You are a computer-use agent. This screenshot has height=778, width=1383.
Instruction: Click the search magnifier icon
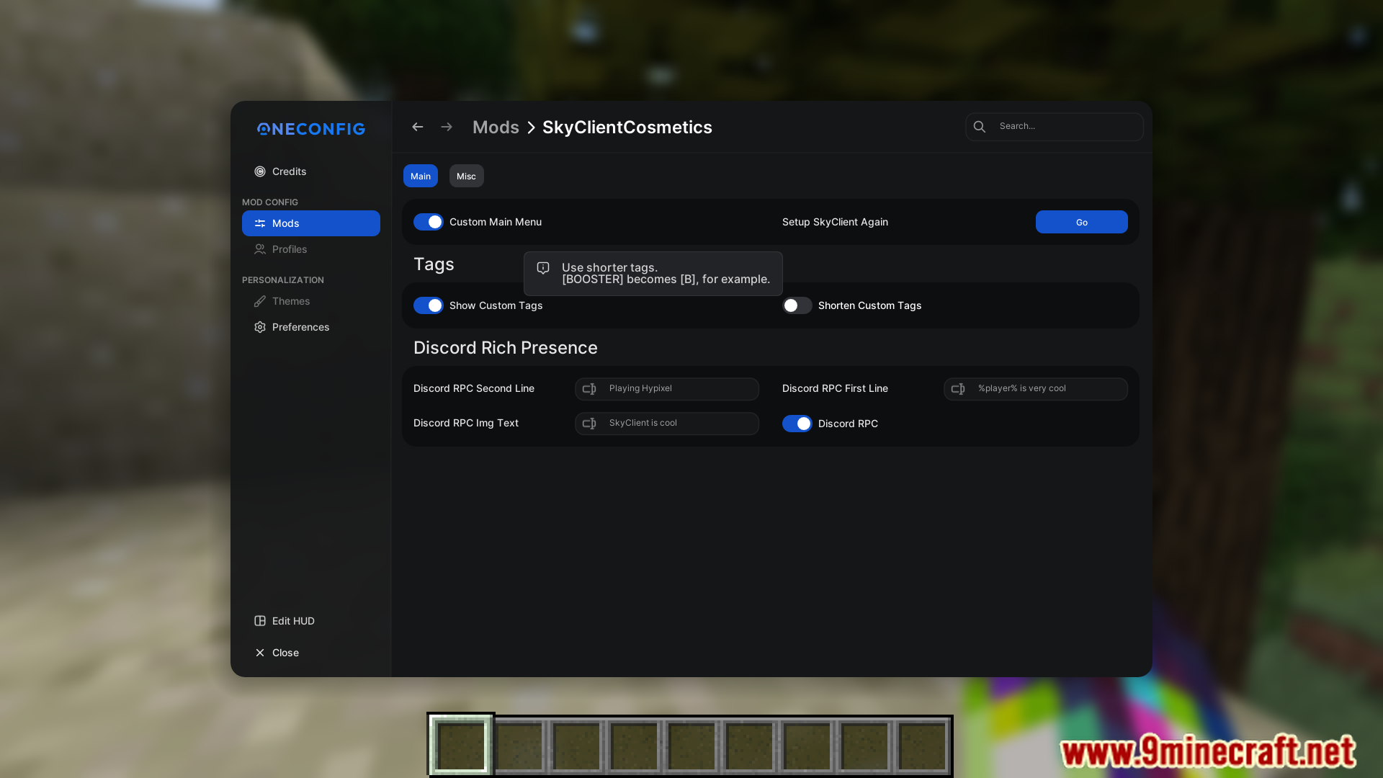(980, 127)
